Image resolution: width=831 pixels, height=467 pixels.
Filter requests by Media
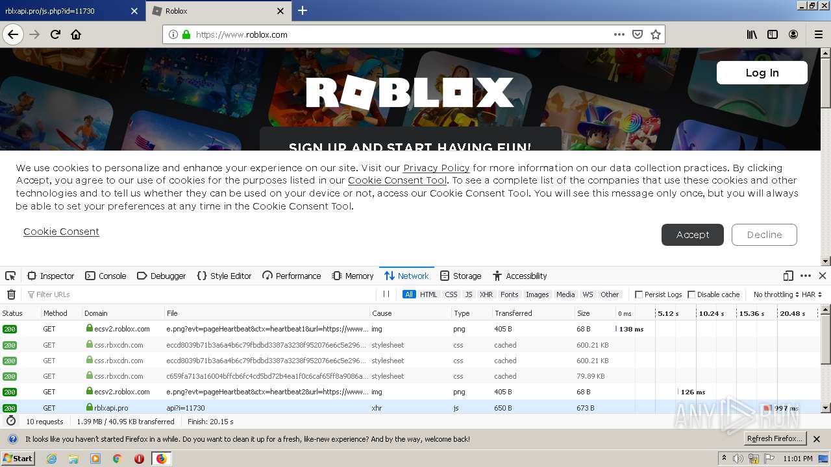tap(565, 294)
